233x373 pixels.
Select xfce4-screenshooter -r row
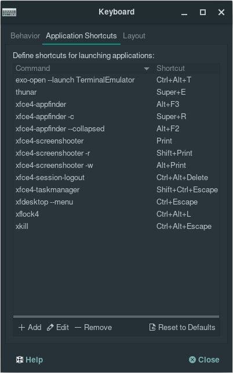(x=116, y=153)
